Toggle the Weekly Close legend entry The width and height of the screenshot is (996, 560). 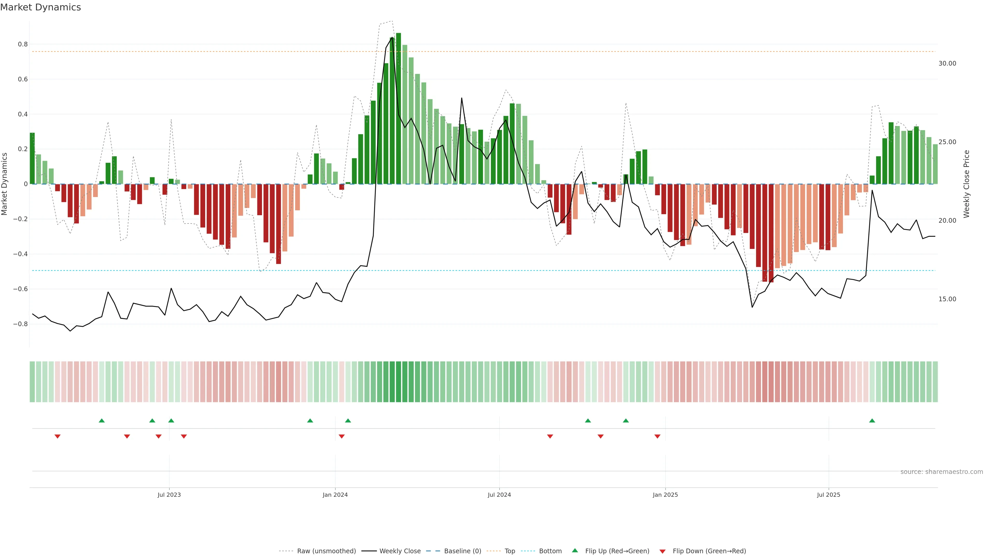[x=400, y=551]
